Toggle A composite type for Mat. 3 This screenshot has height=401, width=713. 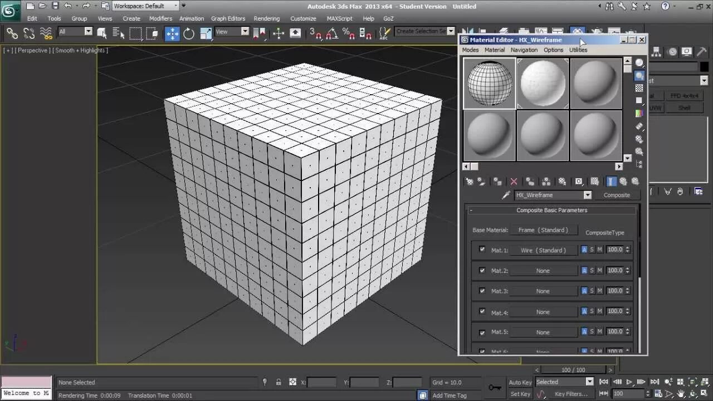(584, 291)
